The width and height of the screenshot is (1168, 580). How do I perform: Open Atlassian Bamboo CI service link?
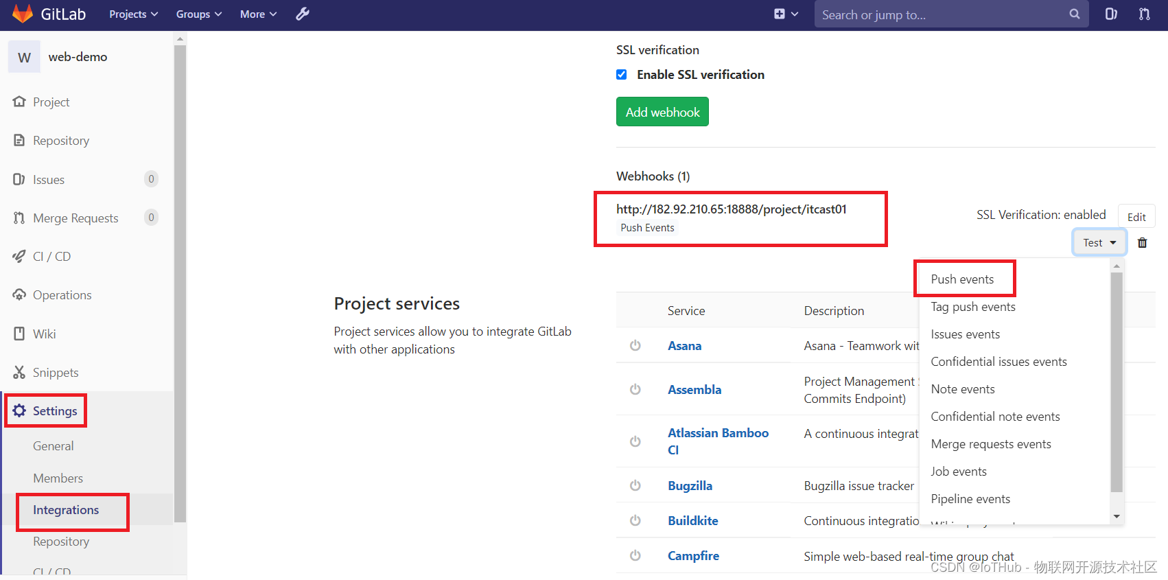718,441
